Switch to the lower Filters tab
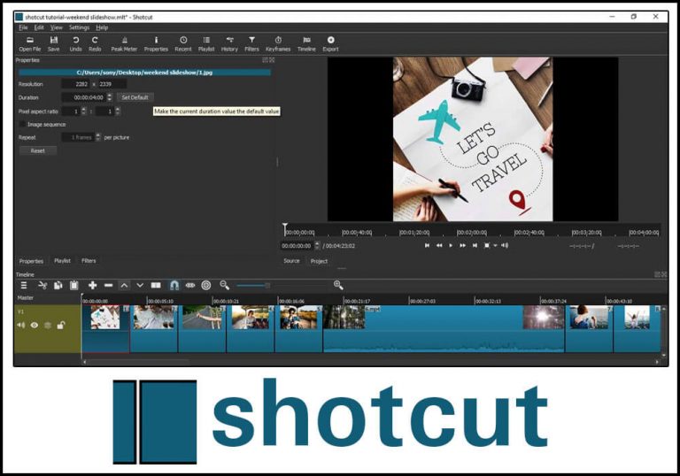This screenshot has height=476, width=680. point(89,261)
